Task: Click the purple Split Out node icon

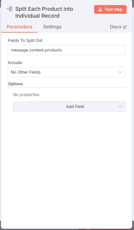Action: pyautogui.click(x=10, y=9)
